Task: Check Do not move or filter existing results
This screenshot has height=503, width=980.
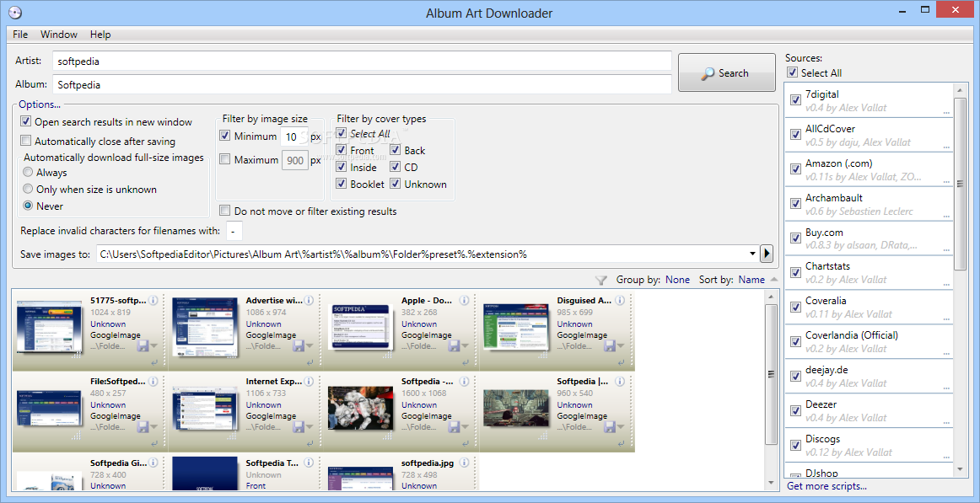Action: (225, 211)
